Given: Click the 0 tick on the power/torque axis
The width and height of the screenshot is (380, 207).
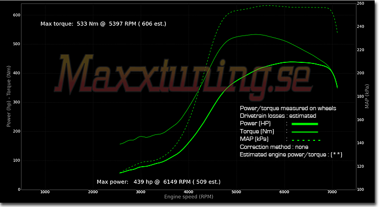Looking at the screenshot, I should tap(19, 190).
